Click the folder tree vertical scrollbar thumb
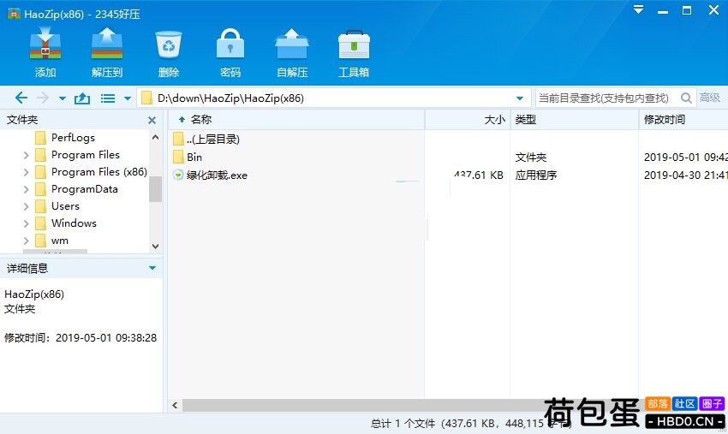728x434 pixels. click(x=156, y=189)
